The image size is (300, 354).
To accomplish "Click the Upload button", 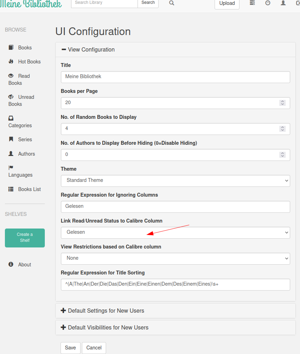I will pos(227,4).
